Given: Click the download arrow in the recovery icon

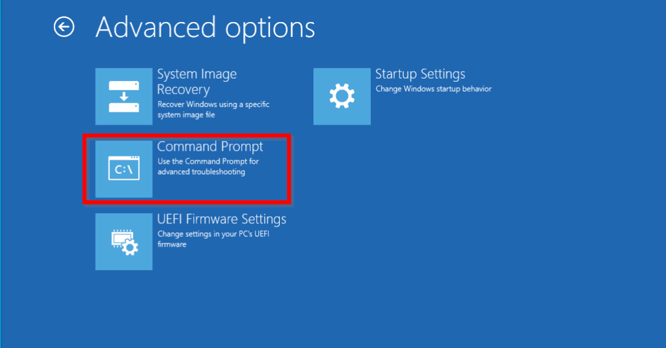Looking at the screenshot, I should click(x=124, y=96).
